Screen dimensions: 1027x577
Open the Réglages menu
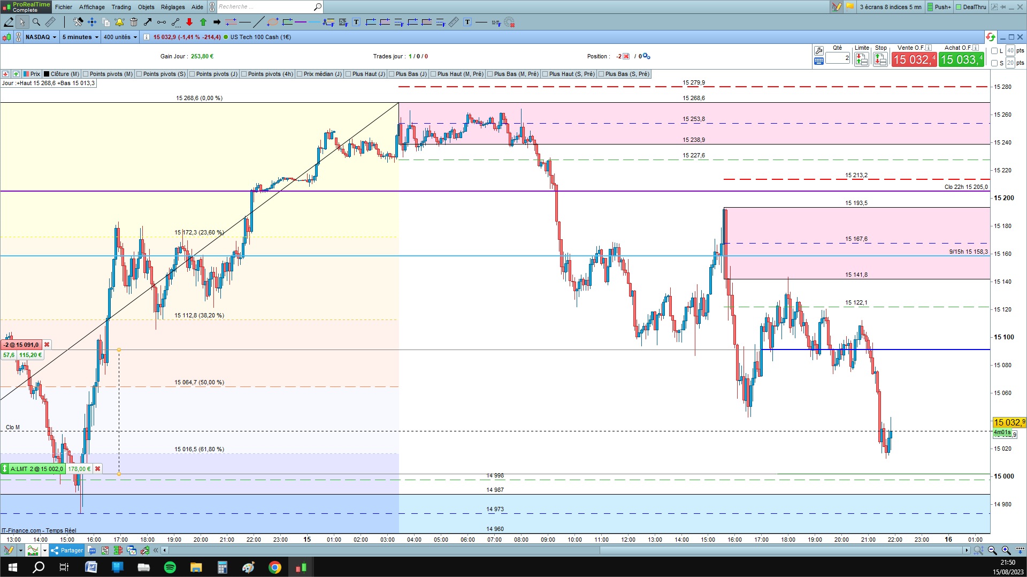173,7
